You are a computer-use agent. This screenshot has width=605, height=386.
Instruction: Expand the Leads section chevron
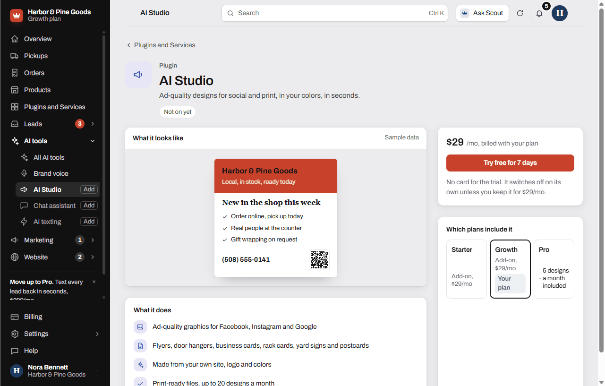(x=93, y=124)
